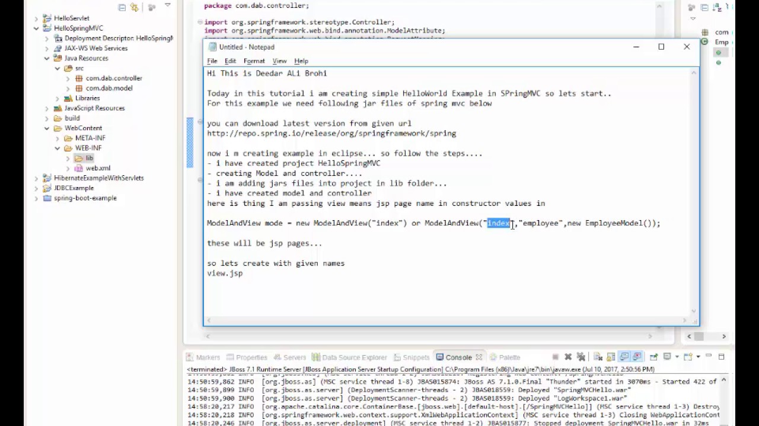Open Notepad View menu
Viewport: 759px width, 426px height.
pyautogui.click(x=279, y=61)
